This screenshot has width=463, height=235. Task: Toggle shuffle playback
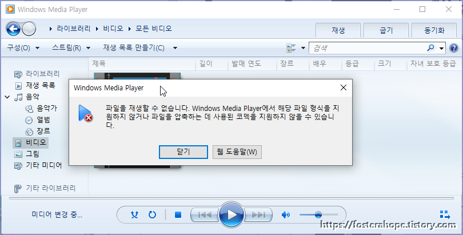tap(135, 214)
